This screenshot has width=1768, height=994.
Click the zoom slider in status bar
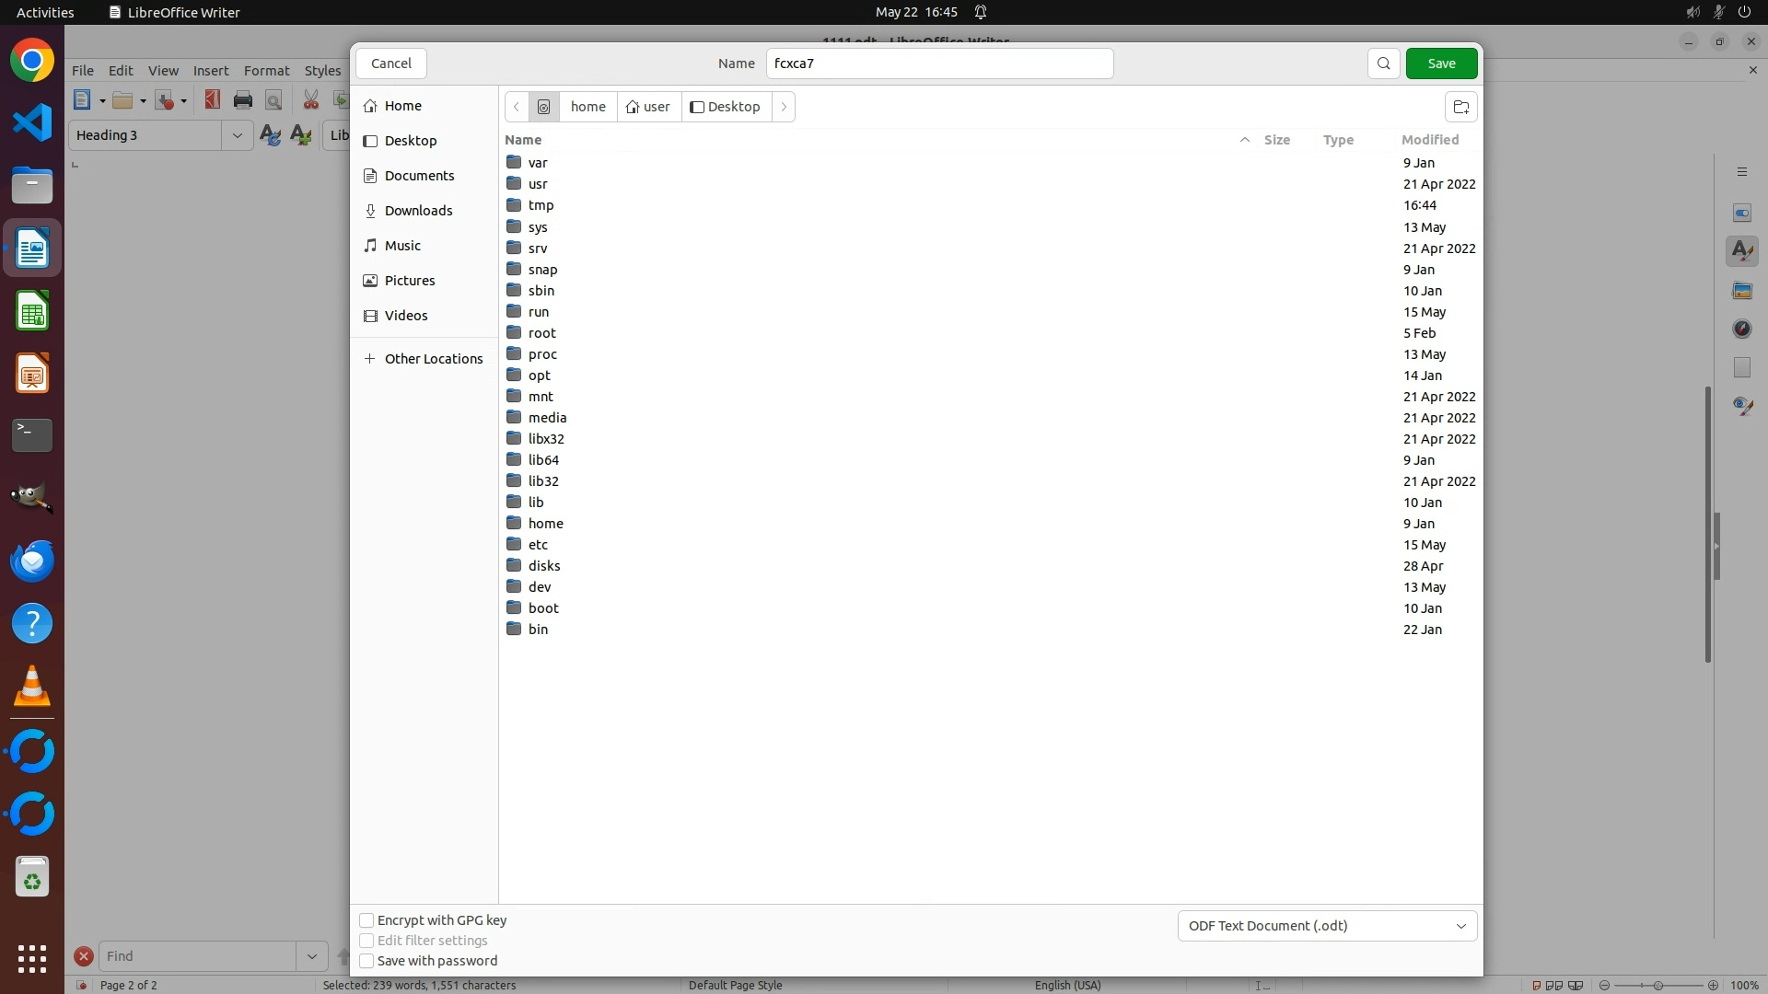(x=1657, y=985)
